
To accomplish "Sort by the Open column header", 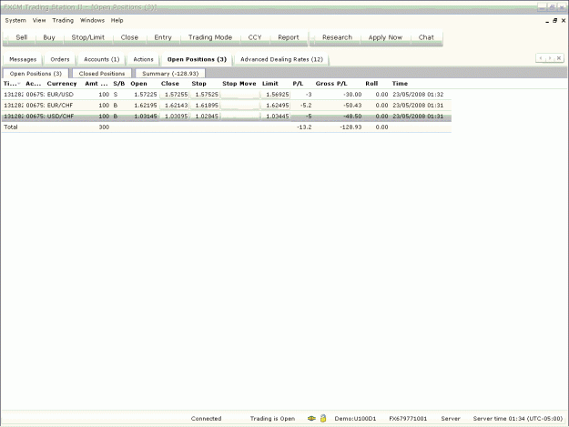I will click(x=139, y=84).
